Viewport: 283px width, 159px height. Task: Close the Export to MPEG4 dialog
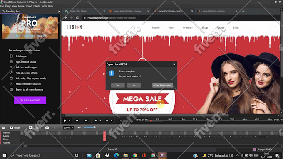pos(174,64)
